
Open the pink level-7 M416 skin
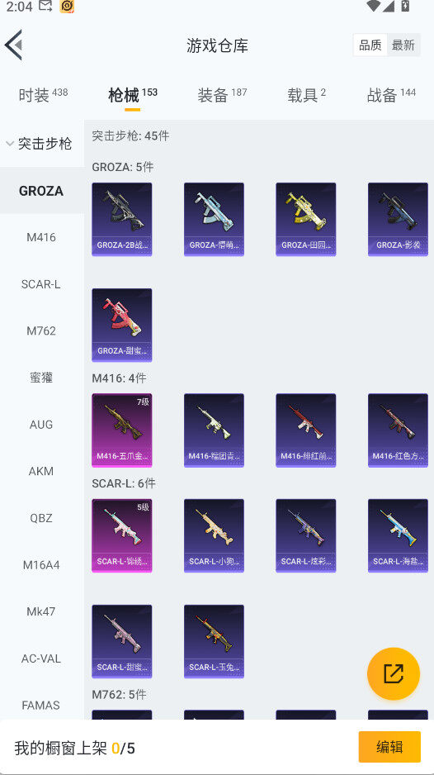[122, 430]
